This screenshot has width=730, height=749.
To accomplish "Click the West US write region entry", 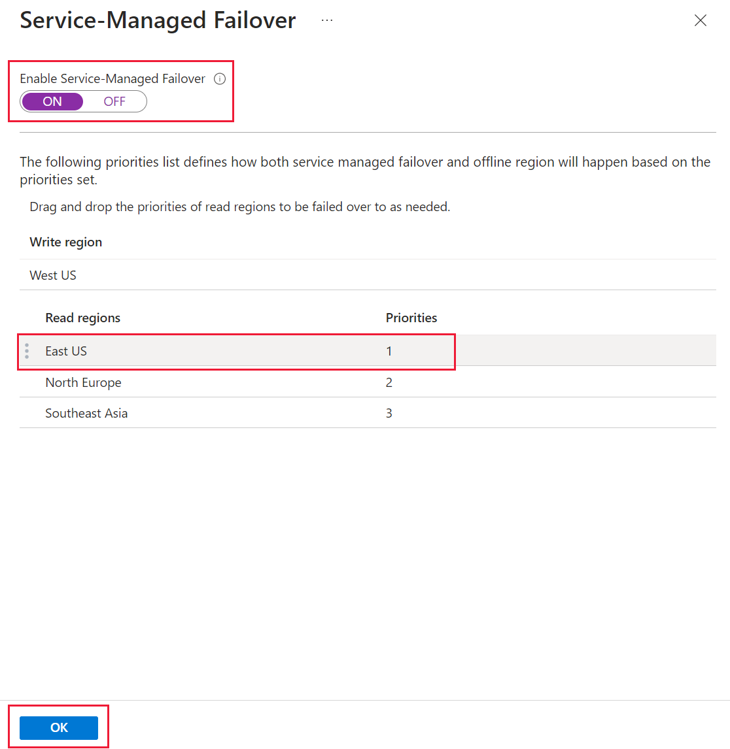I will click(x=52, y=275).
